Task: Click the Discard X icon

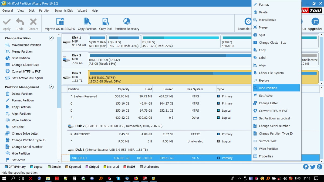Action: (x=33, y=22)
